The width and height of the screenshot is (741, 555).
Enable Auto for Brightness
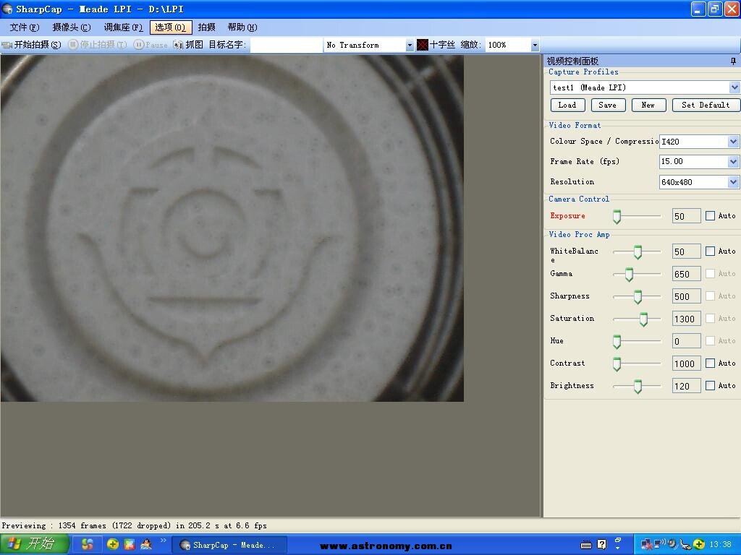pyautogui.click(x=710, y=386)
